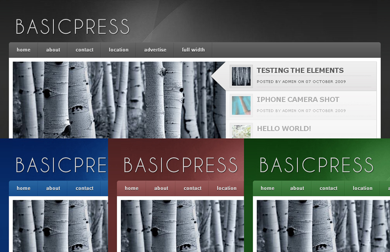Click about in the blue theme navigation

click(x=53, y=189)
